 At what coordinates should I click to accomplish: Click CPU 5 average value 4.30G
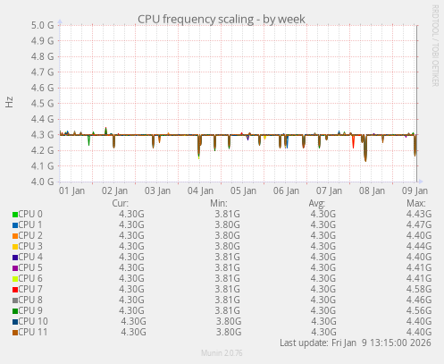(323, 267)
